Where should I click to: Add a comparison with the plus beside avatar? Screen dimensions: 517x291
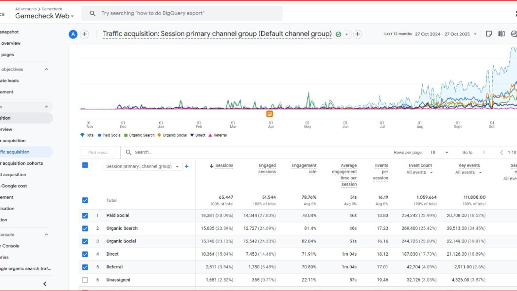pyautogui.click(x=85, y=34)
